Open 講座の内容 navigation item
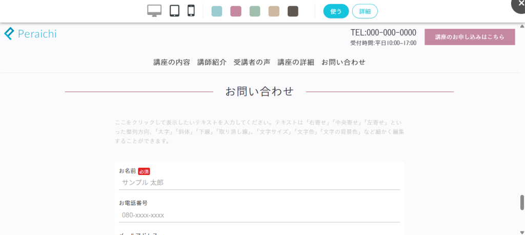 tap(171, 62)
